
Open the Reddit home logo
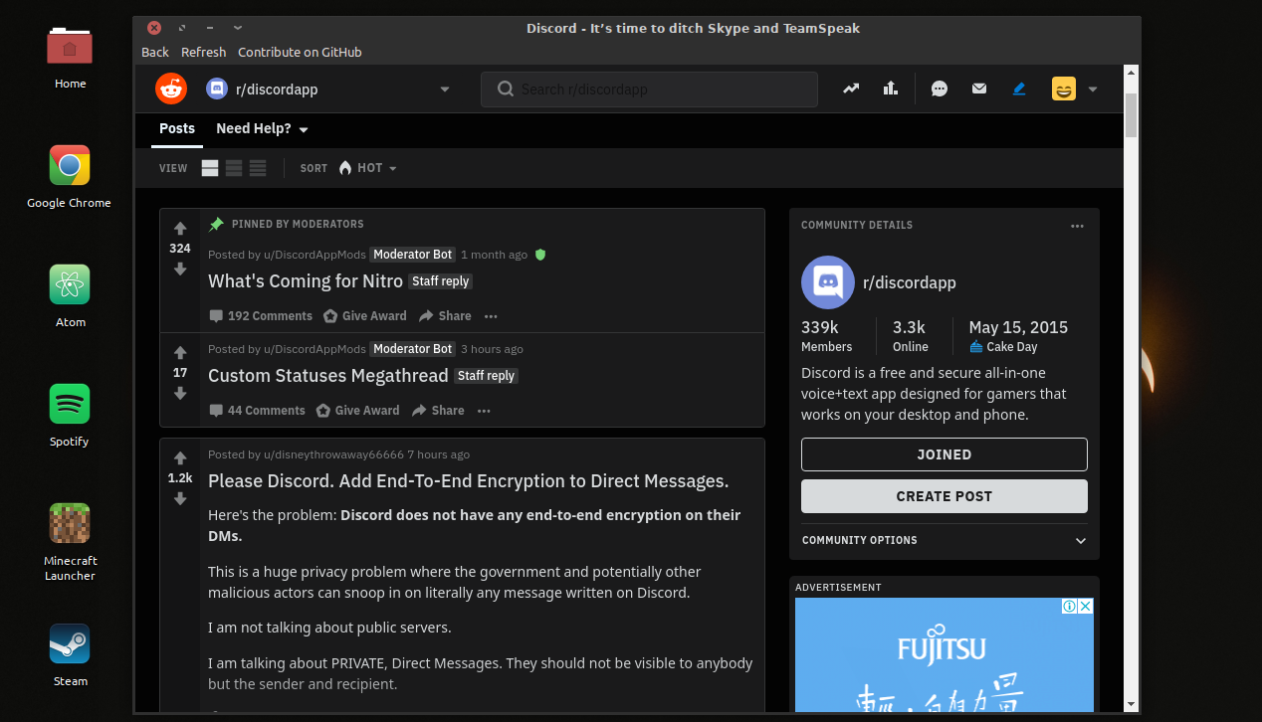tap(171, 89)
